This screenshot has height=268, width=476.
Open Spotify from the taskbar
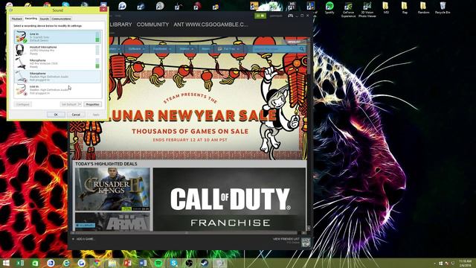[158, 263]
